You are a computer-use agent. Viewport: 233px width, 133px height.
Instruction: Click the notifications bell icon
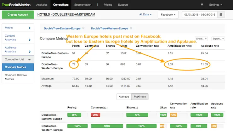[x=202, y=5]
